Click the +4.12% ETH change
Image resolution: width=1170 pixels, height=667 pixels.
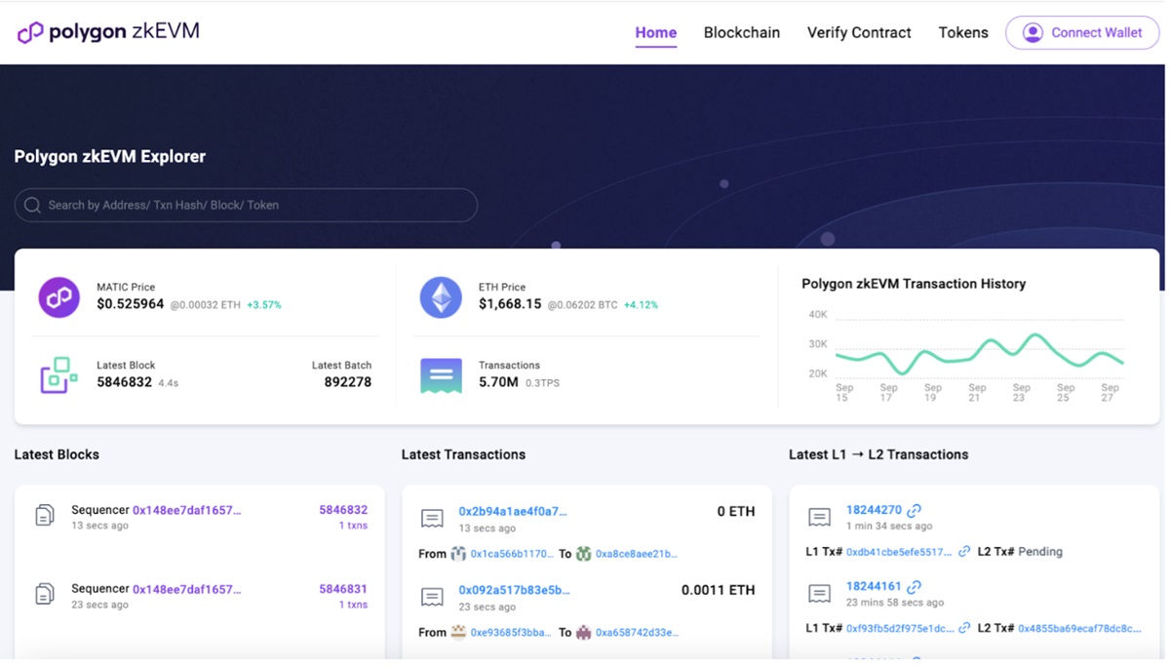642,305
